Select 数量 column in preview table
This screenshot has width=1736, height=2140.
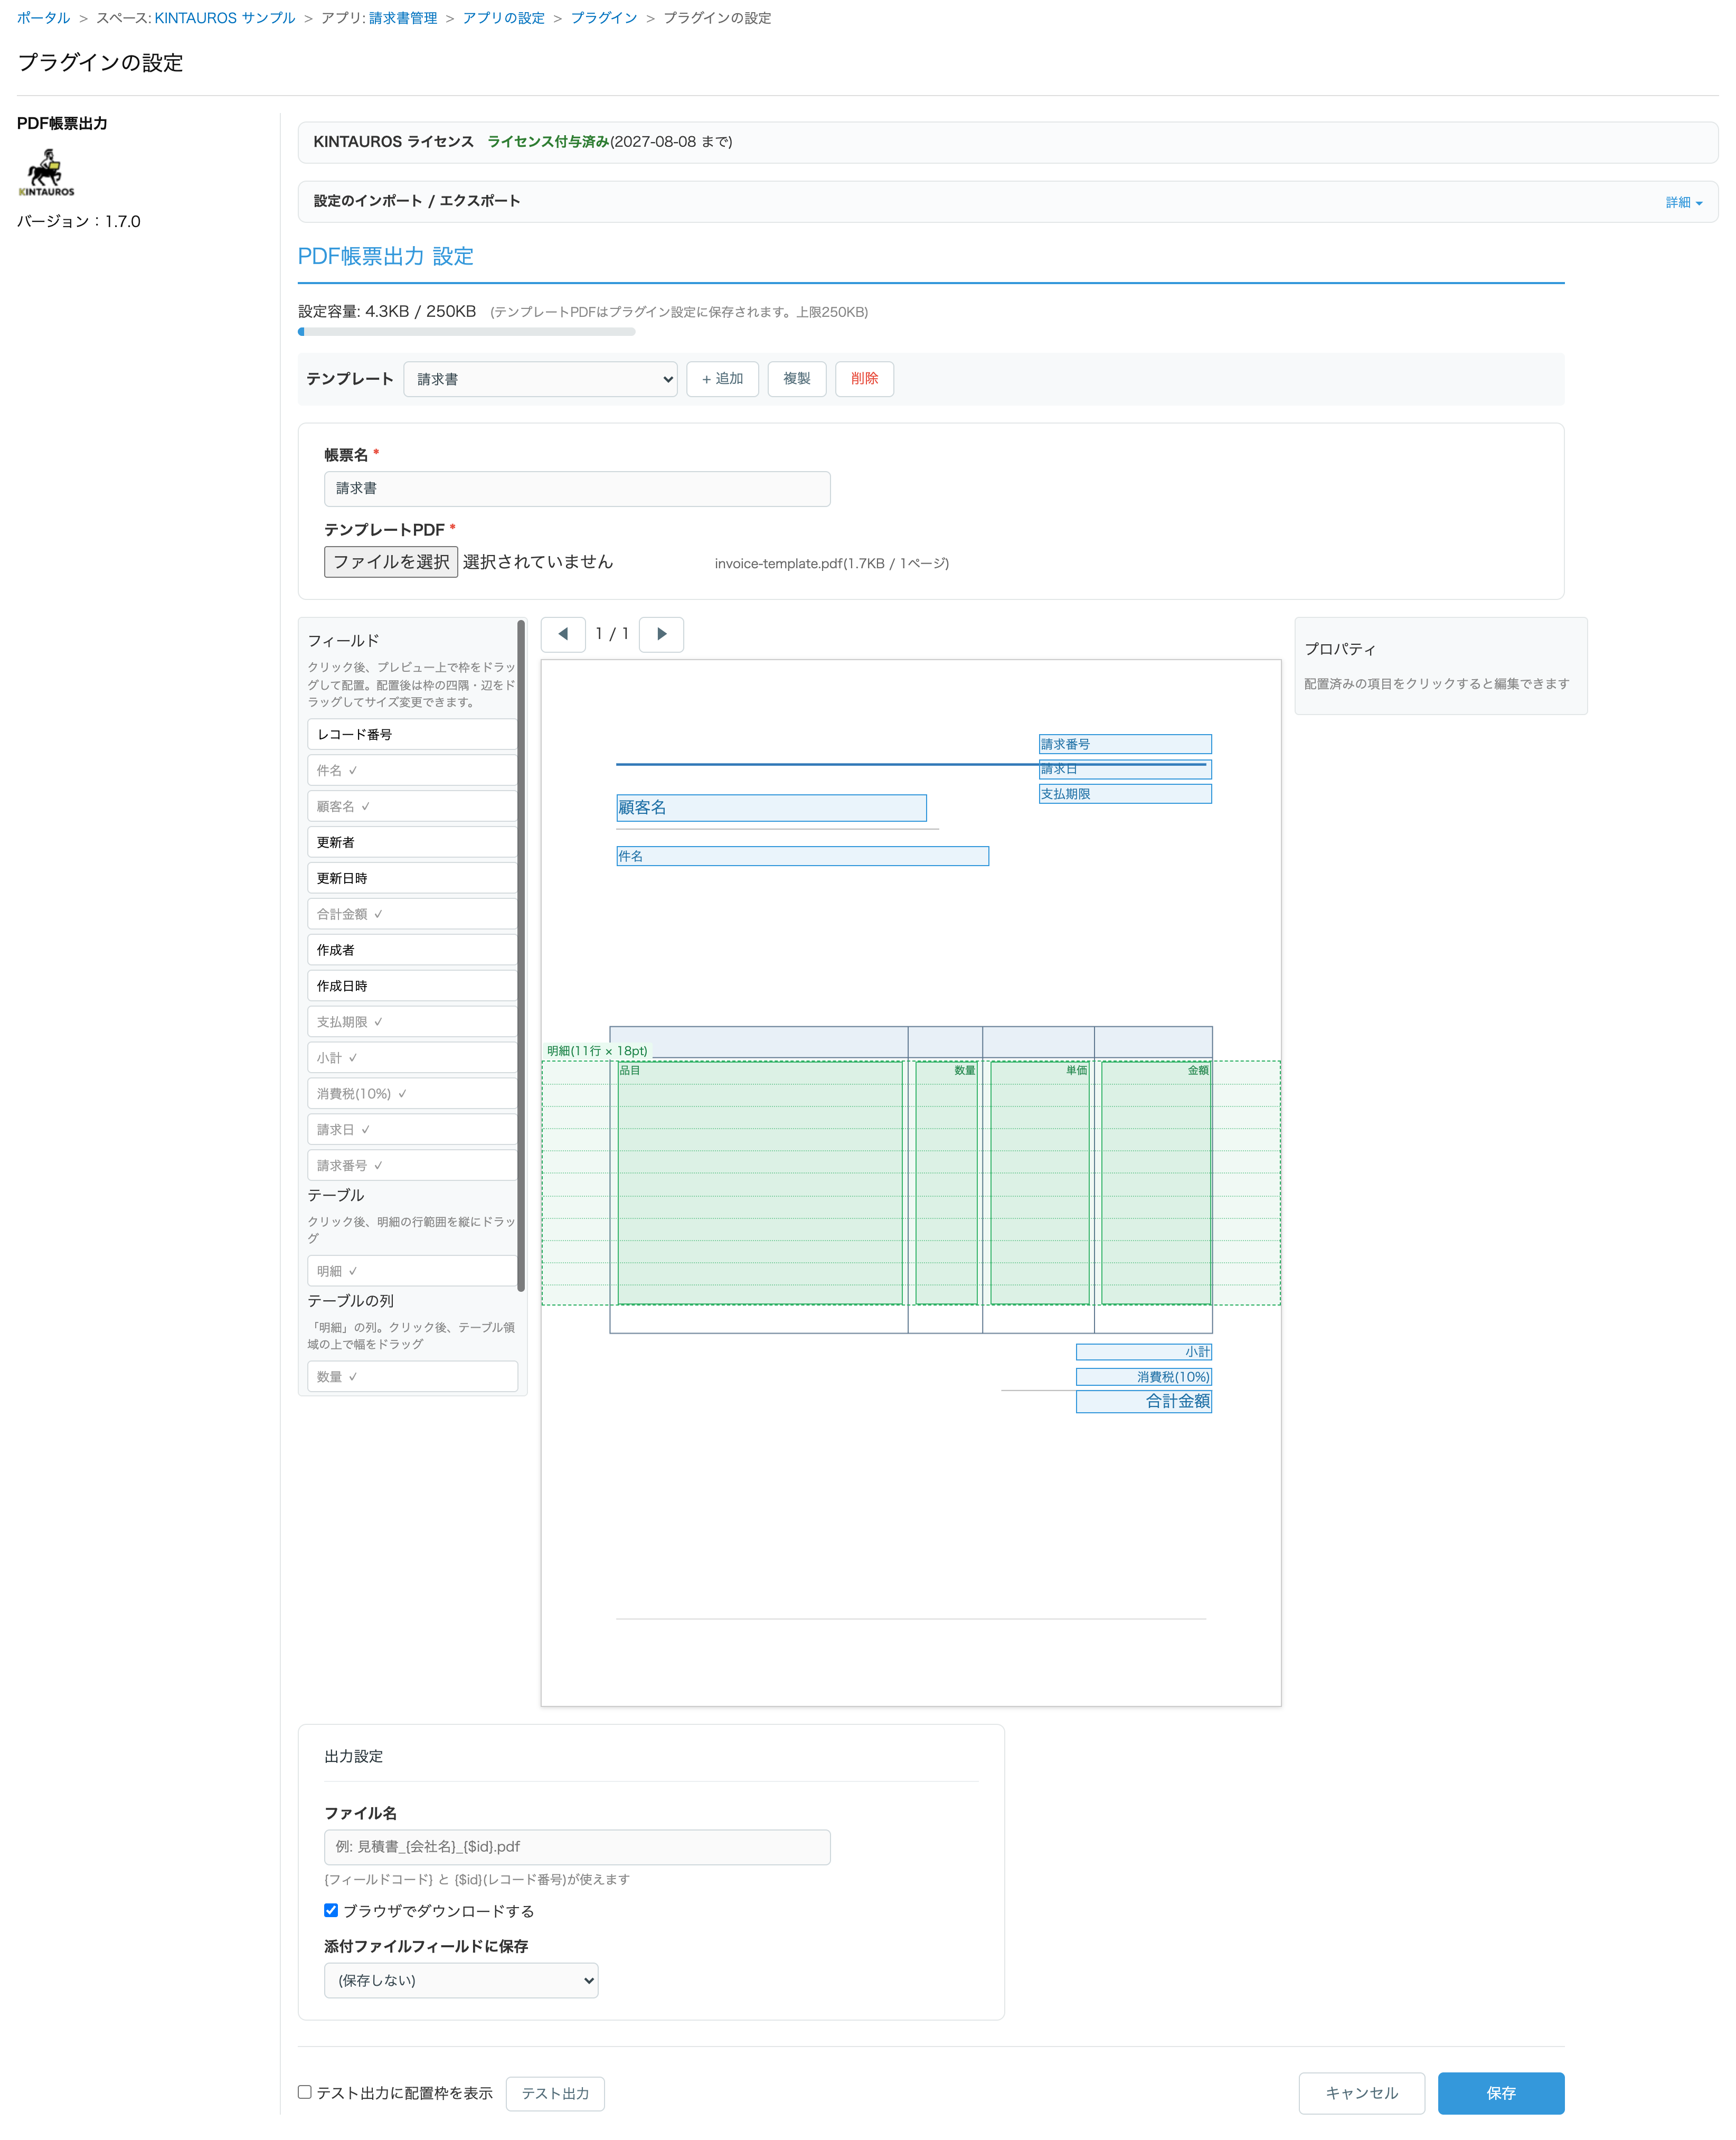946,1182
